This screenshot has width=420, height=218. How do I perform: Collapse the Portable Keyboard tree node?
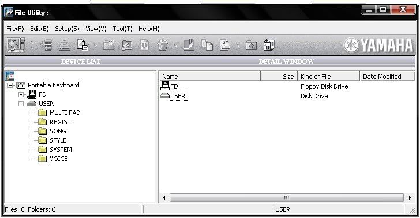(10, 86)
